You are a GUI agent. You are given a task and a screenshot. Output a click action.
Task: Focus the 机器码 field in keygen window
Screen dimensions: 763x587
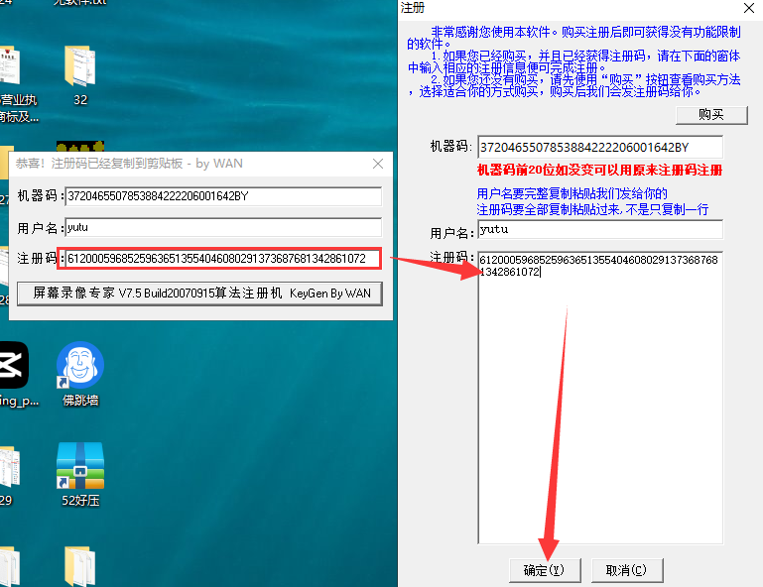(x=223, y=196)
